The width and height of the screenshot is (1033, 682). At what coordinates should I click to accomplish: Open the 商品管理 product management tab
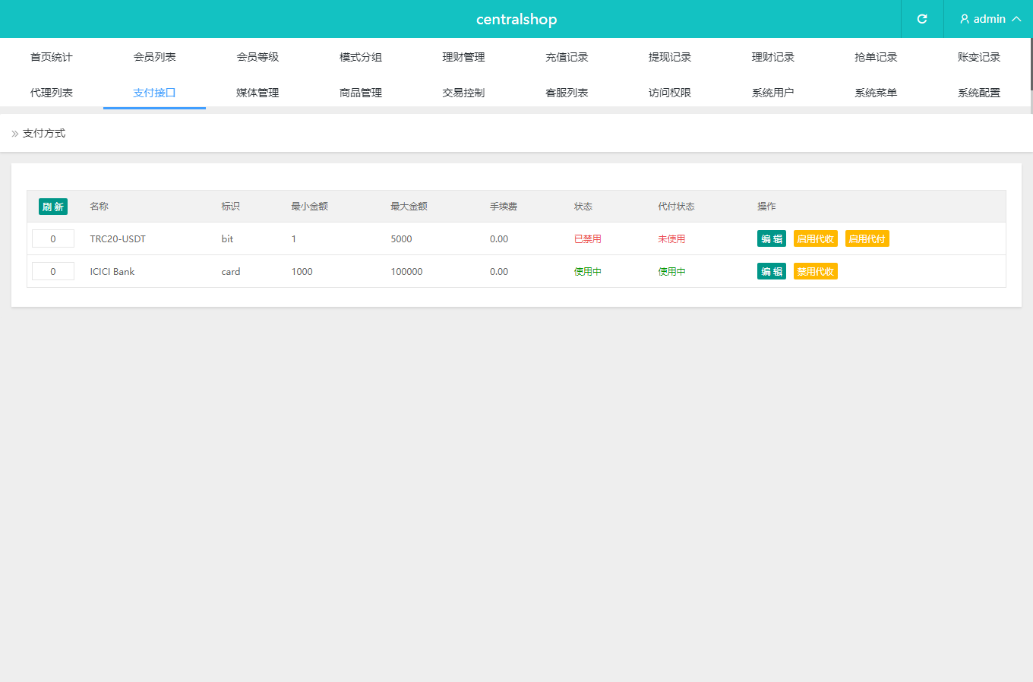click(x=361, y=93)
